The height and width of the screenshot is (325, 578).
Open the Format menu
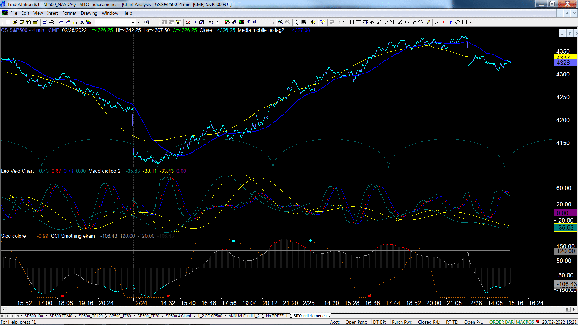click(x=69, y=13)
